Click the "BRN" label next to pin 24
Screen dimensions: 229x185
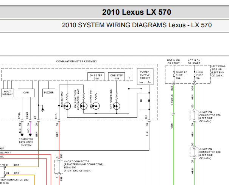(17, 173)
